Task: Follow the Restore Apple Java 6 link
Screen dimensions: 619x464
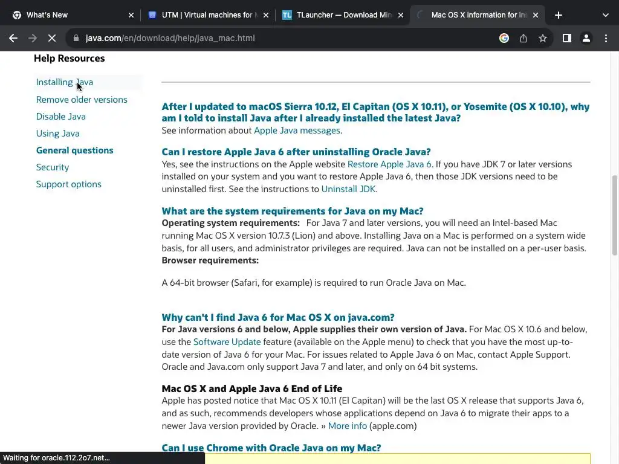Action: click(x=389, y=164)
